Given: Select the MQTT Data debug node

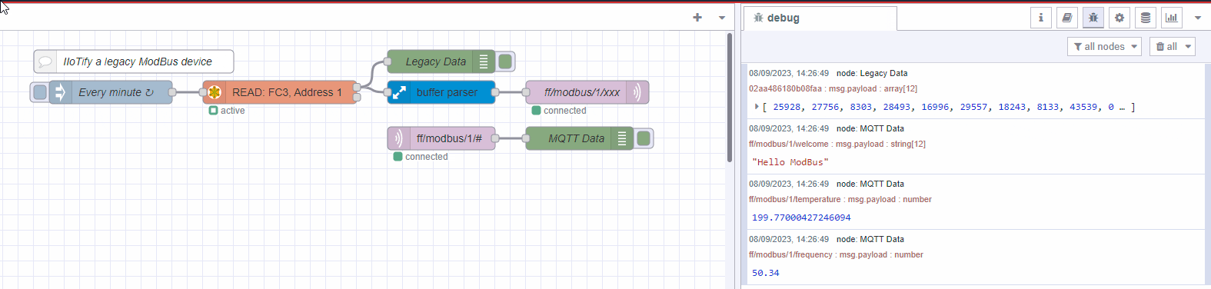Looking at the screenshot, I should (x=580, y=138).
